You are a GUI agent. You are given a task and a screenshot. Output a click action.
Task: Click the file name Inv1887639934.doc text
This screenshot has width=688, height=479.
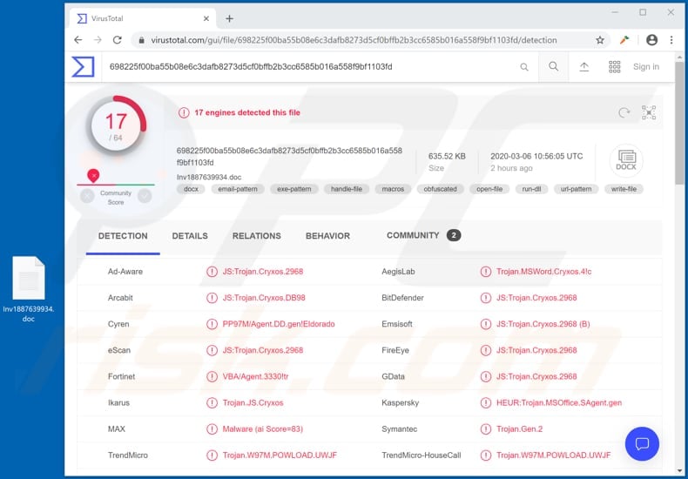pyautogui.click(x=209, y=177)
